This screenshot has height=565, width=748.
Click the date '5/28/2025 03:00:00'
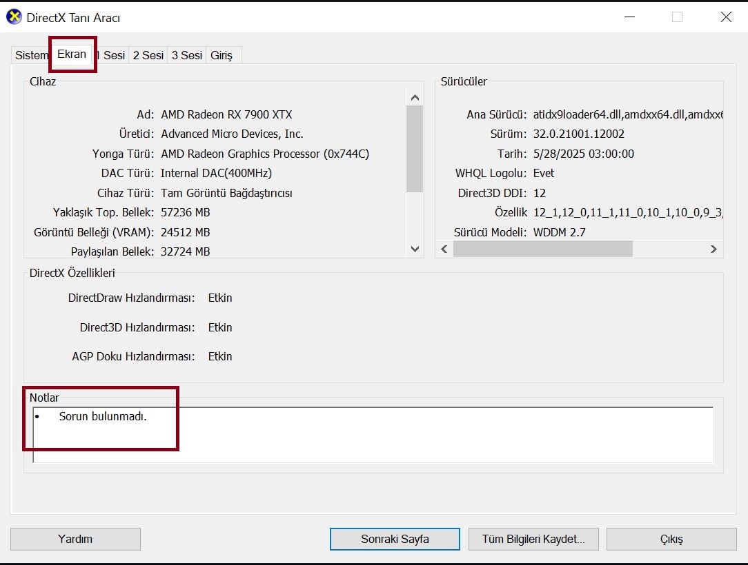click(583, 154)
